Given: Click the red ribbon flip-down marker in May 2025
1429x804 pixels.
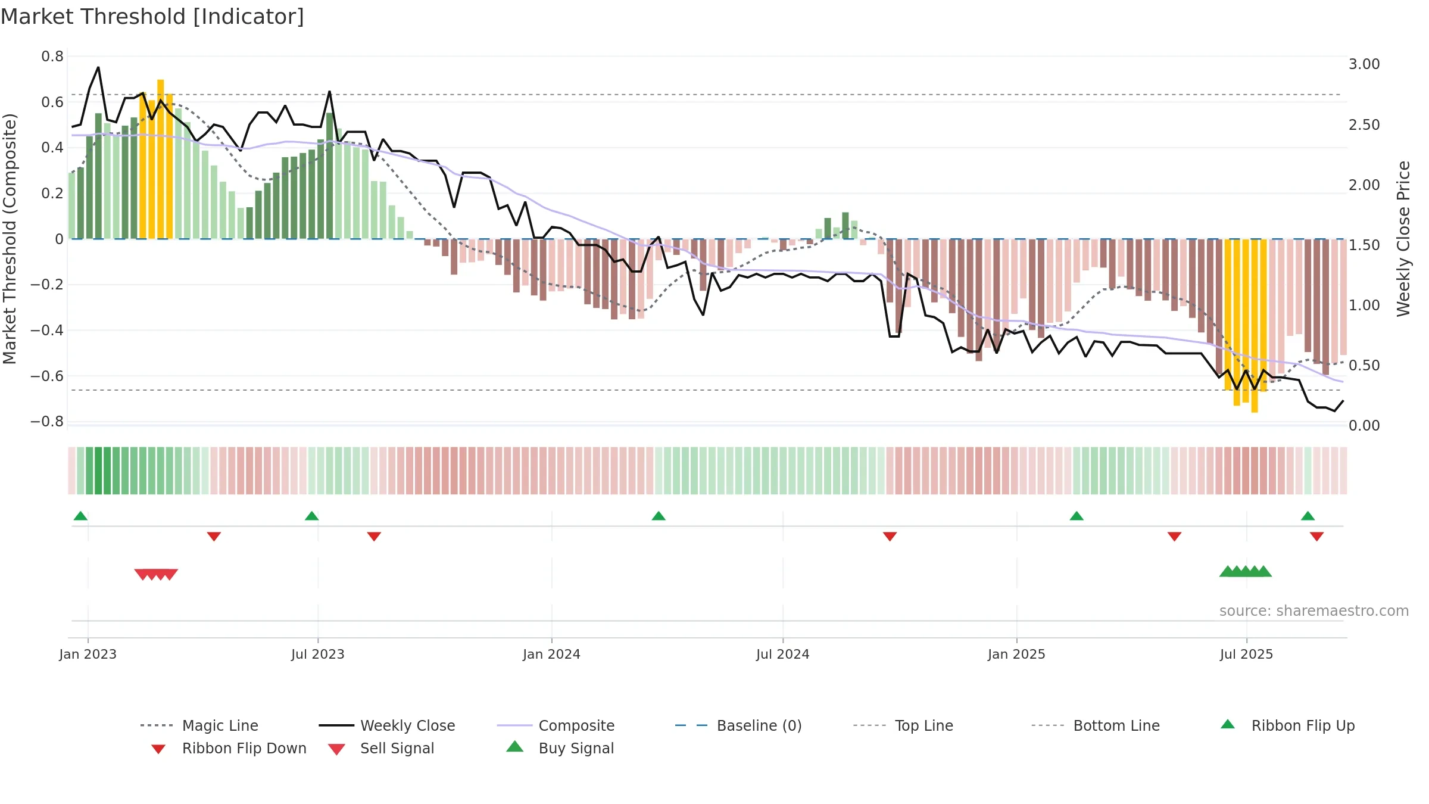Looking at the screenshot, I should (1174, 537).
